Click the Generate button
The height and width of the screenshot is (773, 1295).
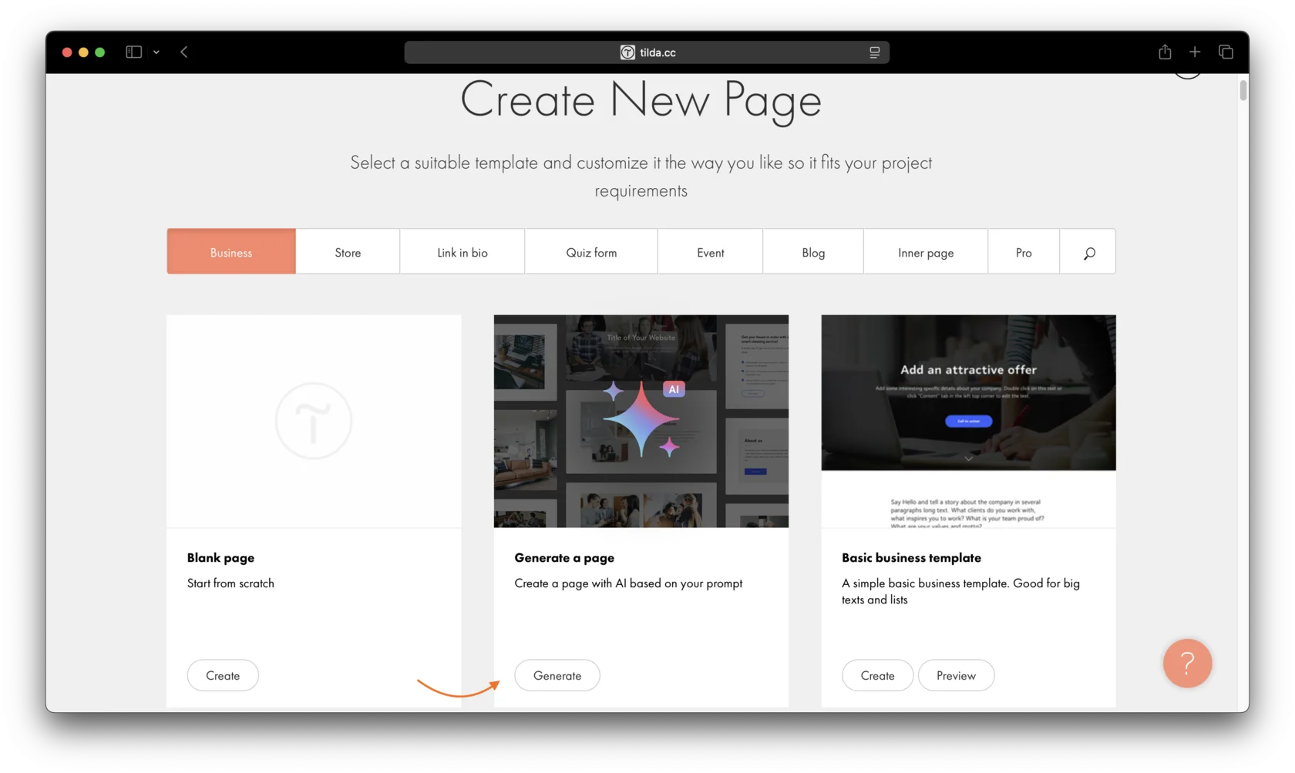(557, 675)
